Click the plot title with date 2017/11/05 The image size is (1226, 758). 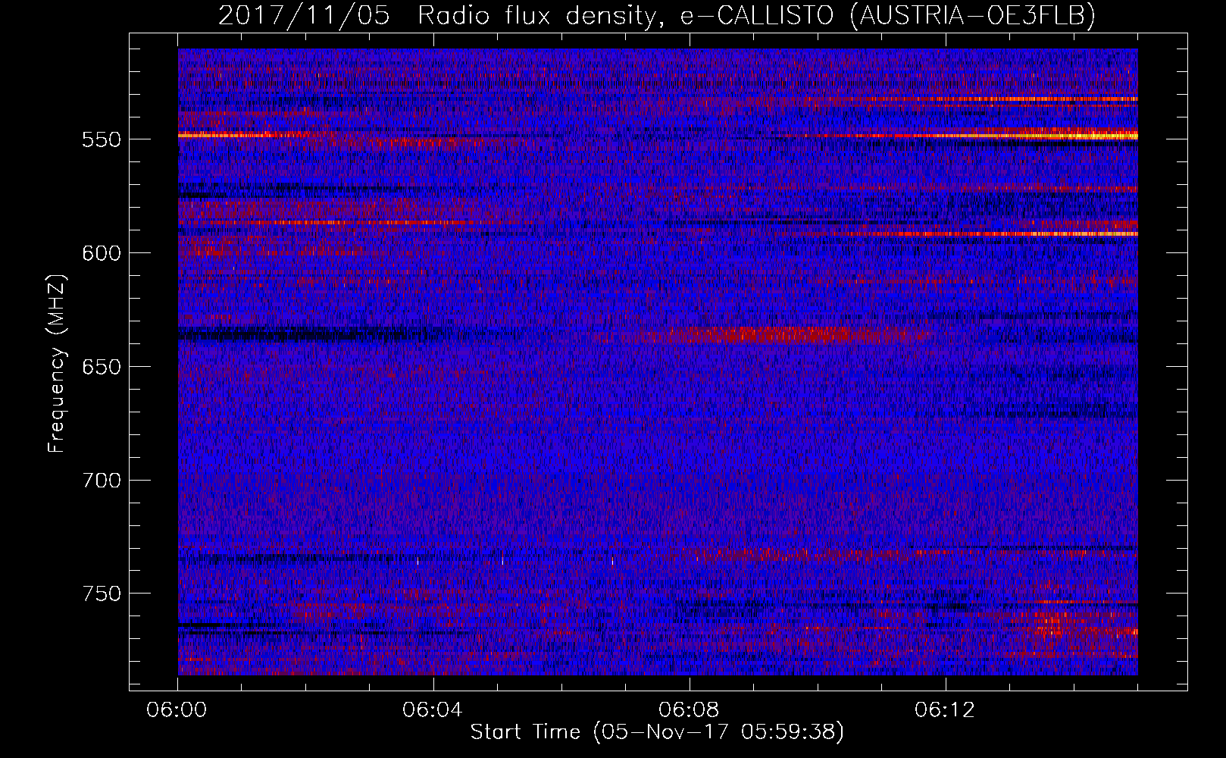click(x=657, y=15)
